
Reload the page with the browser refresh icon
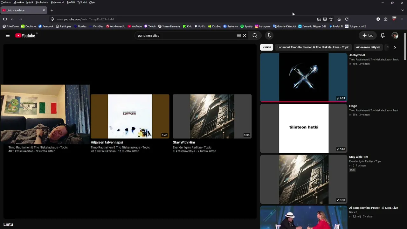point(347,19)
